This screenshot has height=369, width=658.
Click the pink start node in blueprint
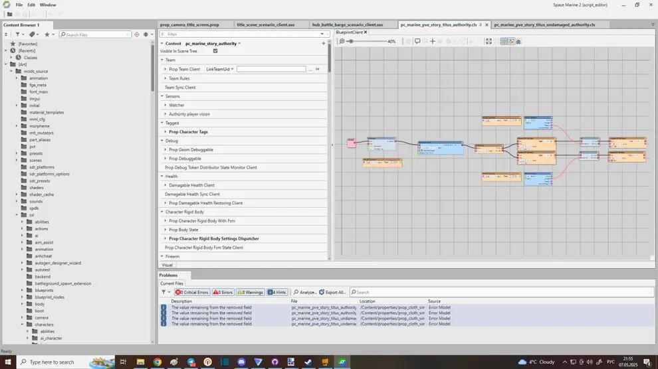pos(351,143)
